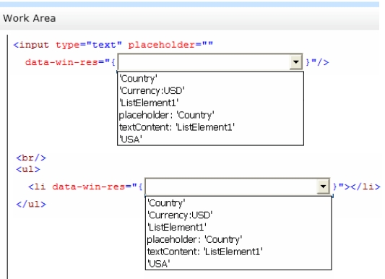Click the <br/> code line

pyautogui.click(x=31, y=158)
